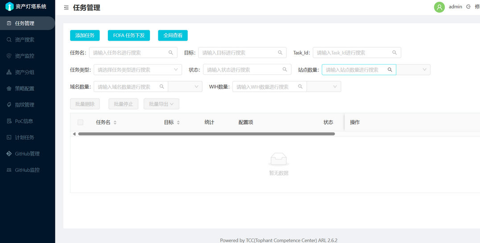Open 资产搜索 in the sidebar
This screenshot has width=480, height=243.
28,40
